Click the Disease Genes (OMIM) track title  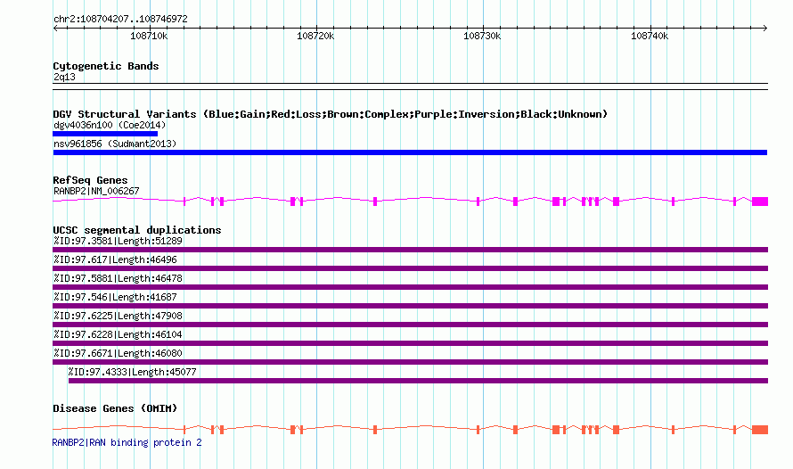(115, 408)
